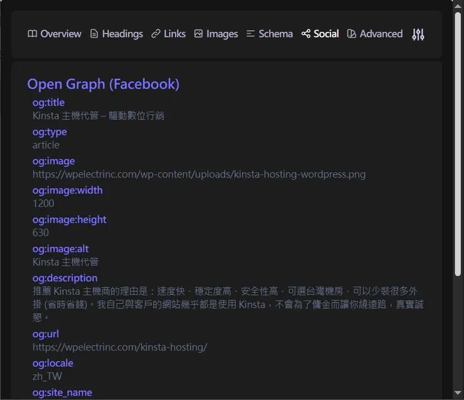Click the share icon beside Social
Image resolution: width=464 pixels, height=400 pixels.
(306, 34)
